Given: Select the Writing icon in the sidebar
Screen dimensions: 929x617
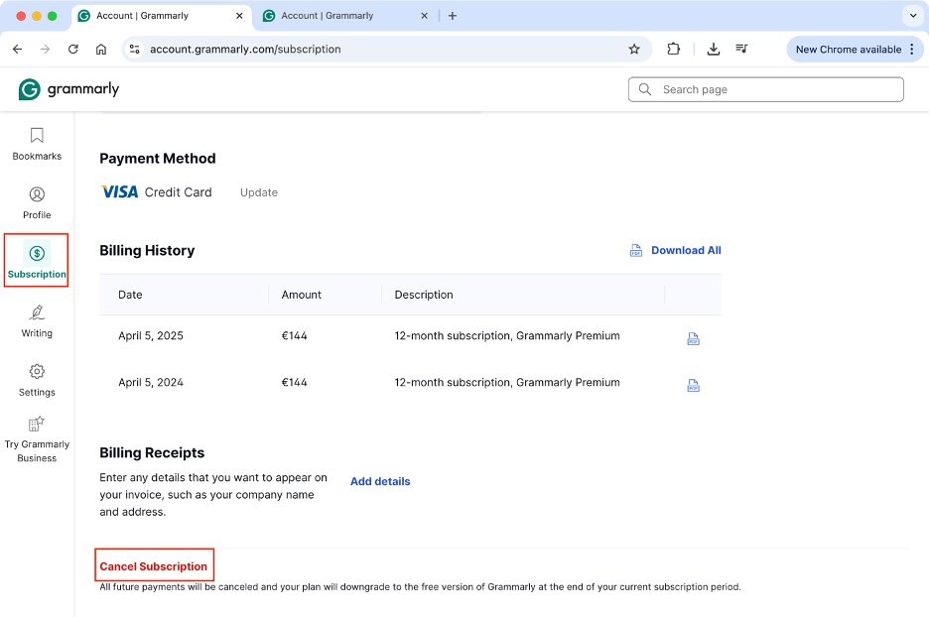Looking at the screenshot, I should (36, 320).
